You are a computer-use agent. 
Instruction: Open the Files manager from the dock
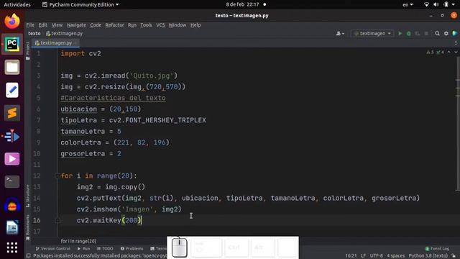click(x=12, y=67)
